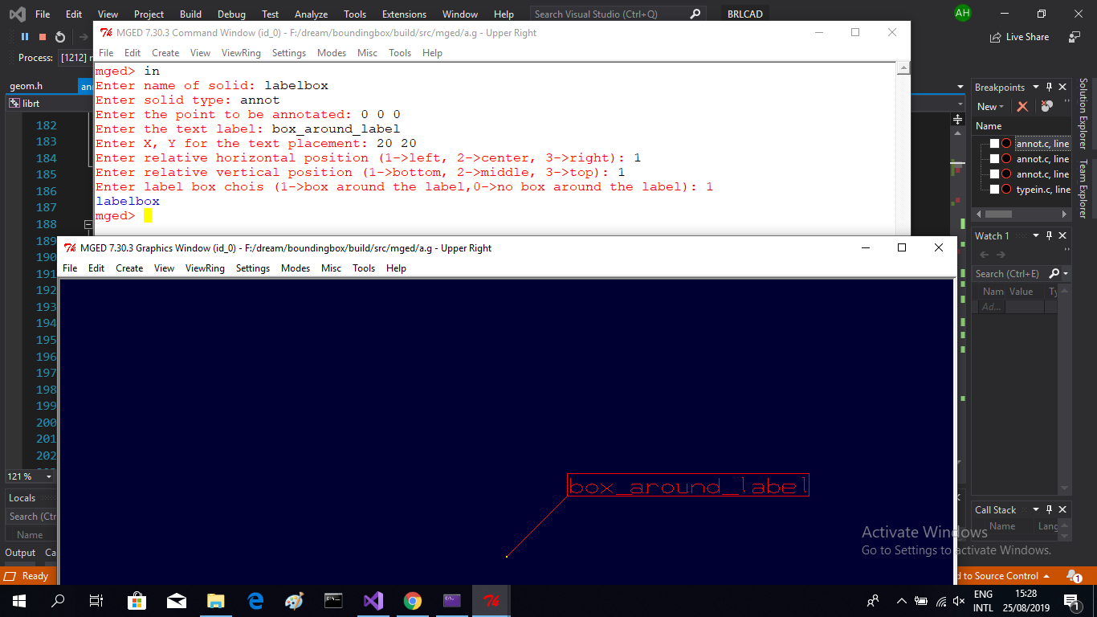Toggle second annot.c breakpoint checkbox
This screenshot has width=1097, height=617.
[x=994, y=159]
